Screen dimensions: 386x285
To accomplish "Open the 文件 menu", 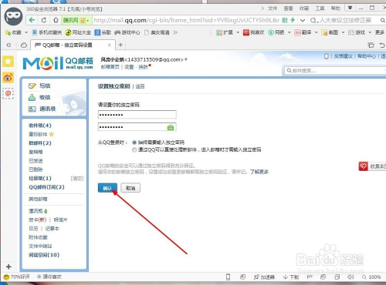I will tap(273, 8).
